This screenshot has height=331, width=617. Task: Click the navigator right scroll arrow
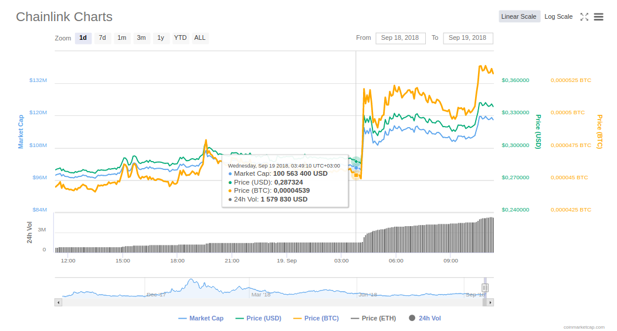[490, 302]
